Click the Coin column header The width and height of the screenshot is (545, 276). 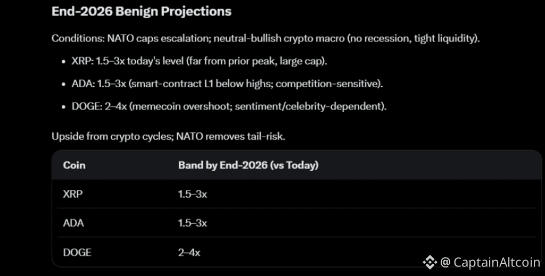75,165
